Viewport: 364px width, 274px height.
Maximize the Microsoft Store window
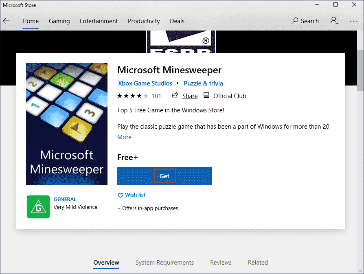[335, 4]
